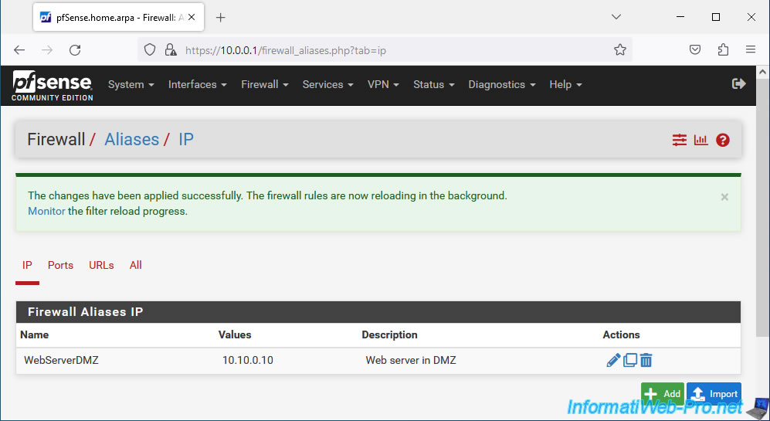
Task: Edit the WebServerDMZ alias with pencil icon
Action: click(613, 360)
